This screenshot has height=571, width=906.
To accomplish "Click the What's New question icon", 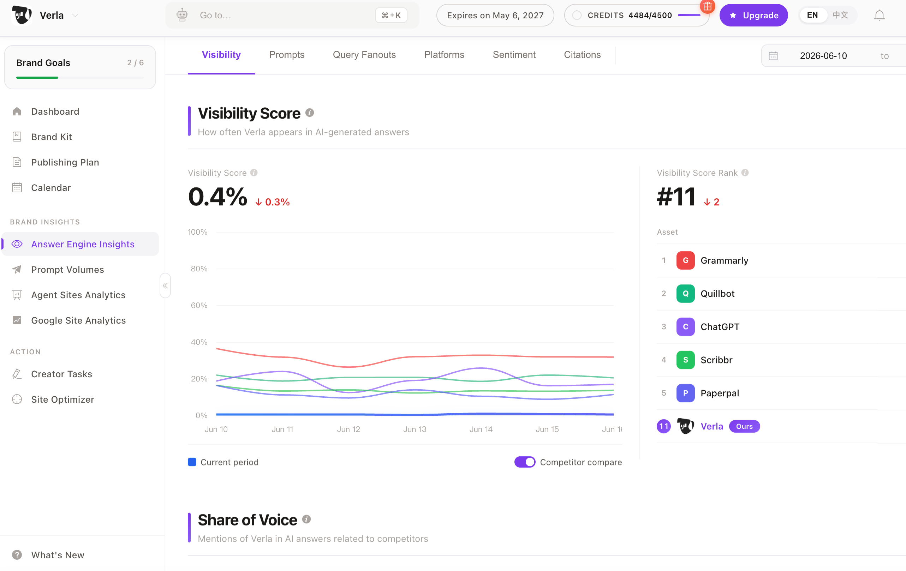I will pyautogui.click(x=17, y=554).
